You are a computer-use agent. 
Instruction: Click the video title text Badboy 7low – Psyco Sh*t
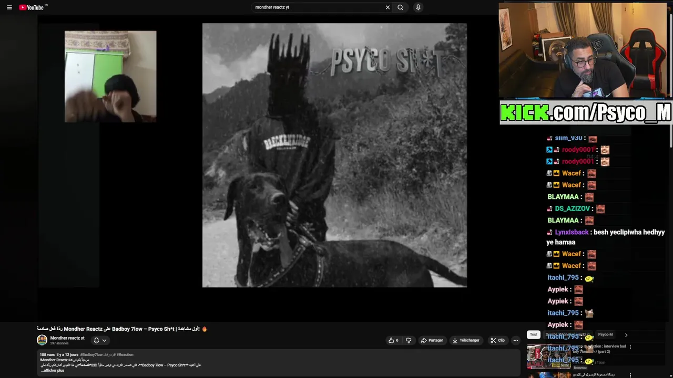click(x=143, y=329)
